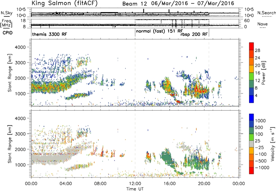Click the 100 tick on Velocity colorbar
Image resolution: width=276 pixels, height=191 pixels.
(259, 134)
